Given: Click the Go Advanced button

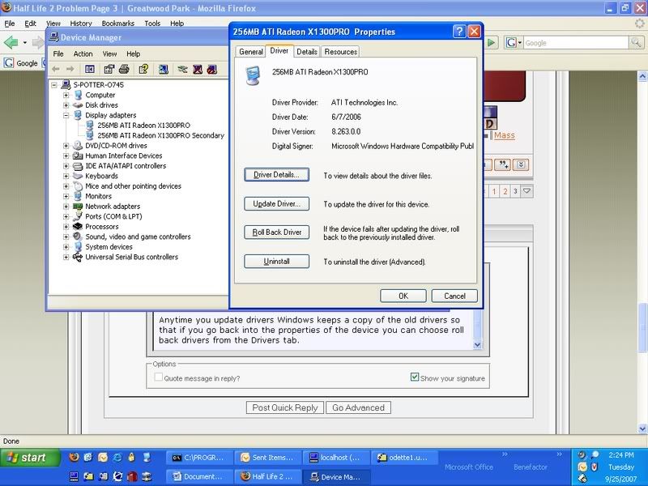Looking at the screenshot, I should point(358,407).
